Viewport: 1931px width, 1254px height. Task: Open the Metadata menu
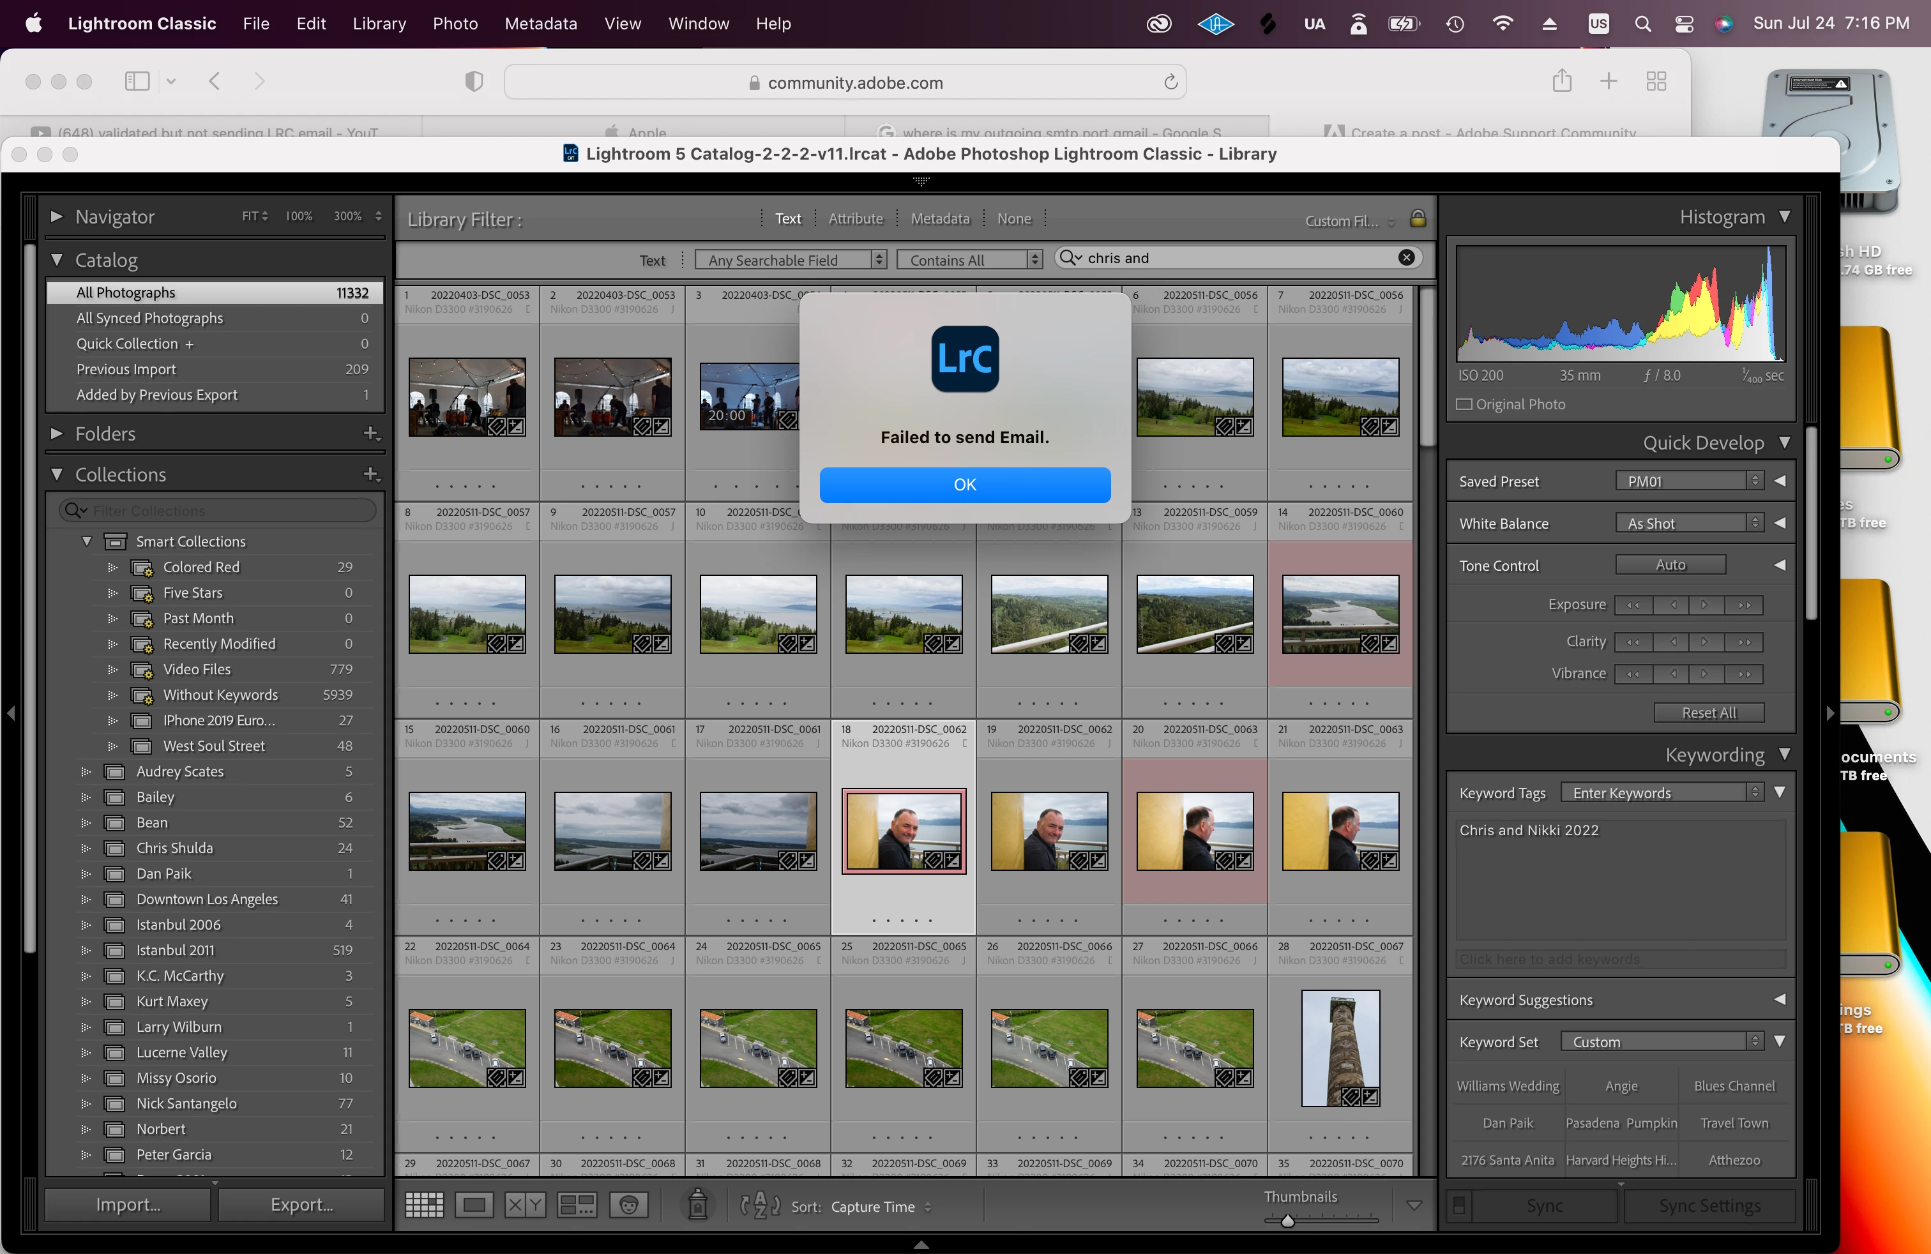(x=540, y=24)
